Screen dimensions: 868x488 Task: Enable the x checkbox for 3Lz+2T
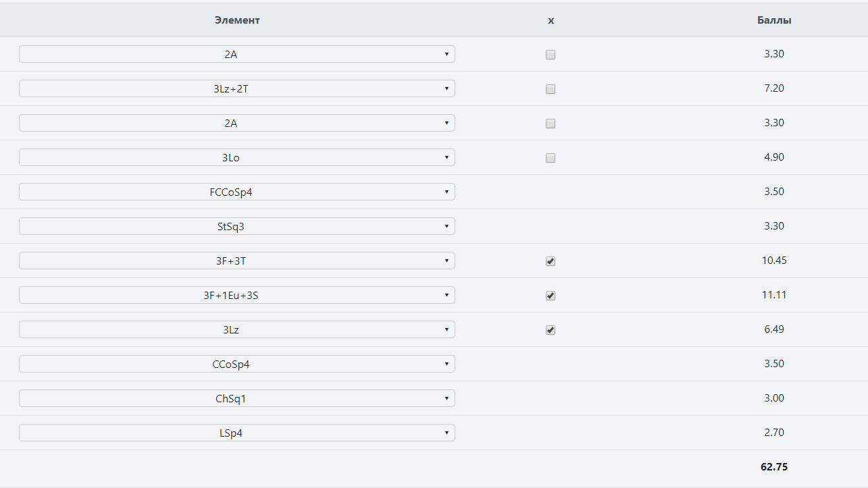tap(551, 89)
